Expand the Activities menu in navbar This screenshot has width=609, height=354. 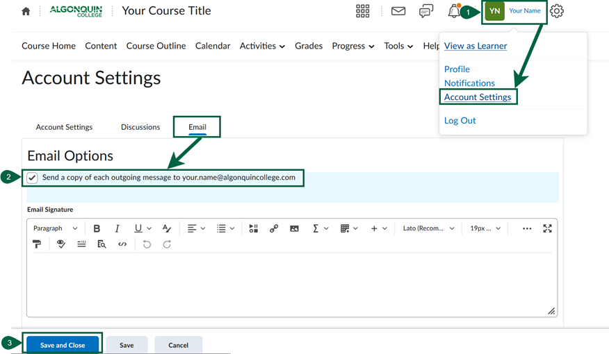point(262,46)
